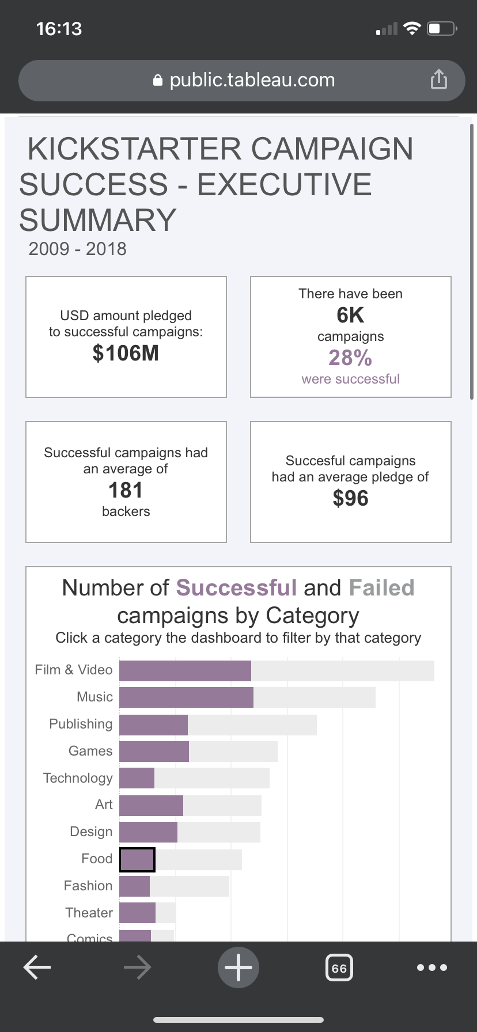Tap the browser back arrow
Viewport: 477px width, 1032px height.
tap(37, 967)
